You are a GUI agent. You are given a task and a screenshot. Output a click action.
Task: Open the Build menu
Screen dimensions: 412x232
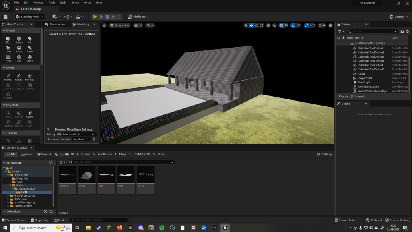63,2
